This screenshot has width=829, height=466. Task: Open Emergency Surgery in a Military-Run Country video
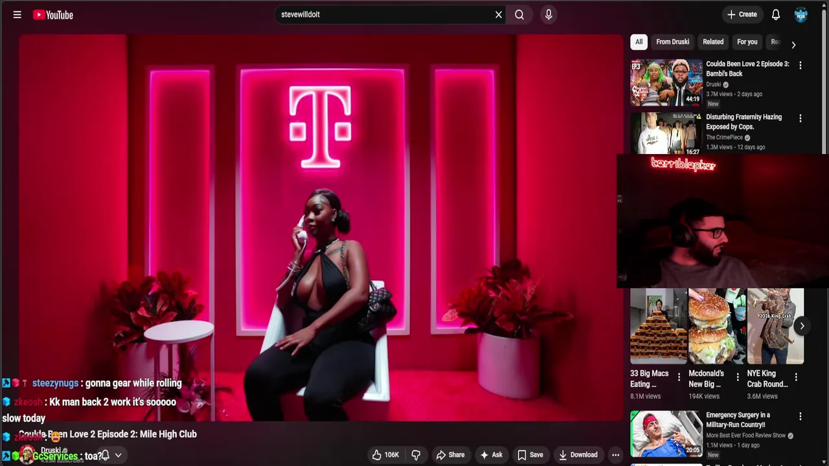point(738,420)
